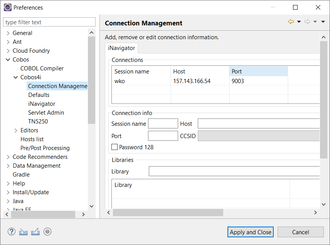Open the TN5250 preference page
This screenshot has width=330, height=245.
click(38, 121)
